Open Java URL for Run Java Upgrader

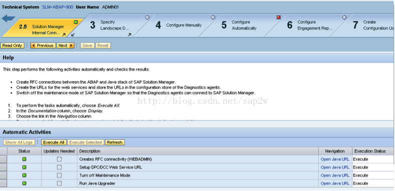tap(335, 183)
